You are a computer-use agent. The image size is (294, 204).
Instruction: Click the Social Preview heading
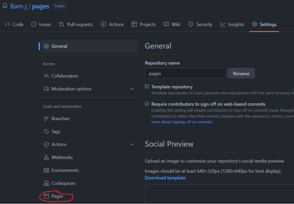coord(169,144)
